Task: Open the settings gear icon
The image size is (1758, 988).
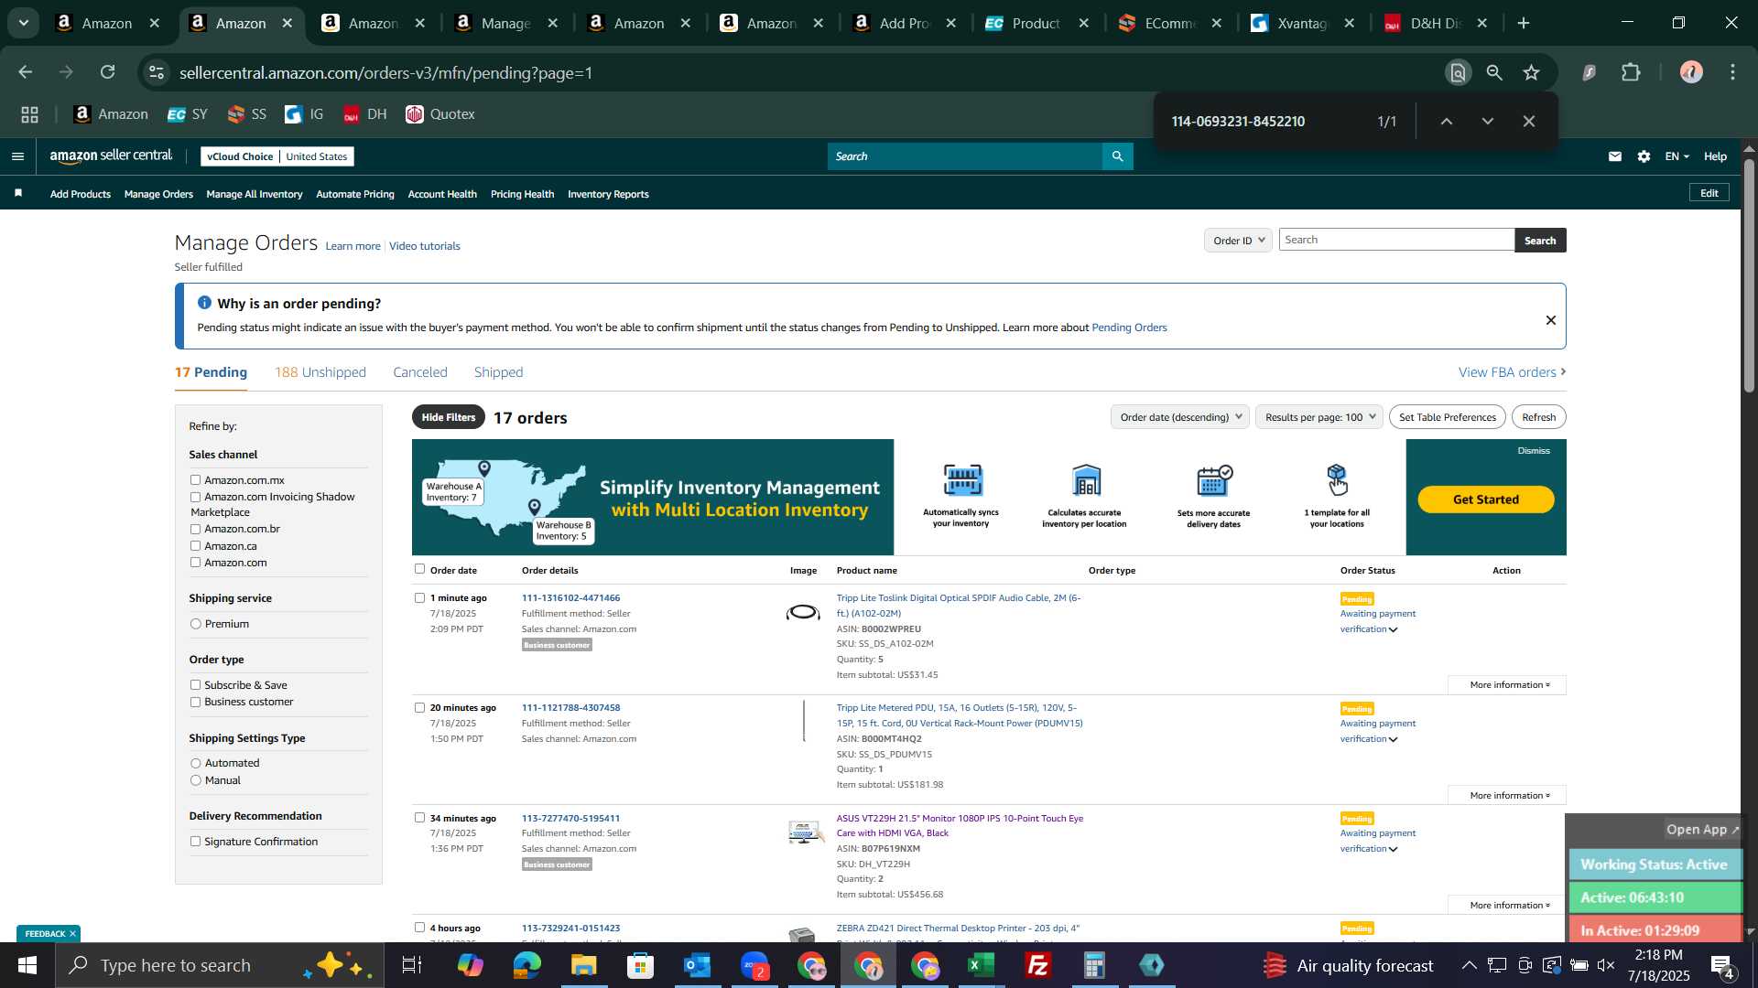Action: click(1644, 156)
